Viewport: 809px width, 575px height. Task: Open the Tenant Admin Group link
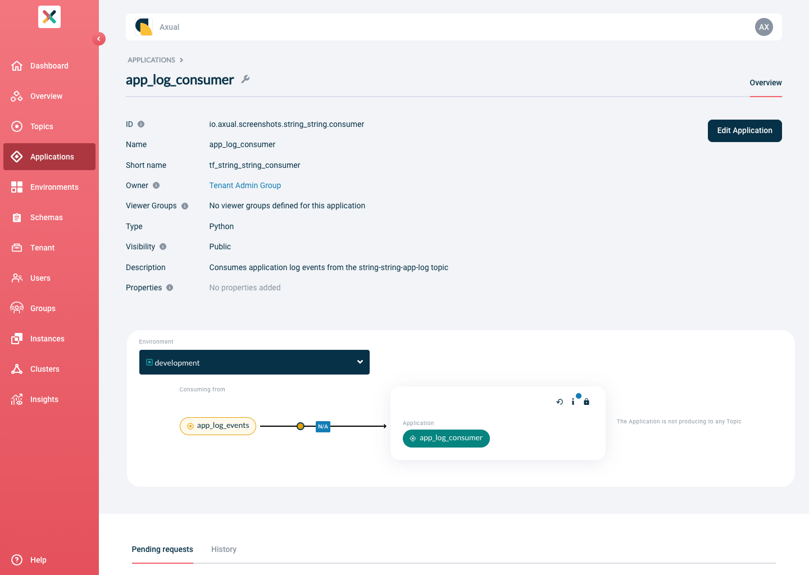(x=245, y=185)
